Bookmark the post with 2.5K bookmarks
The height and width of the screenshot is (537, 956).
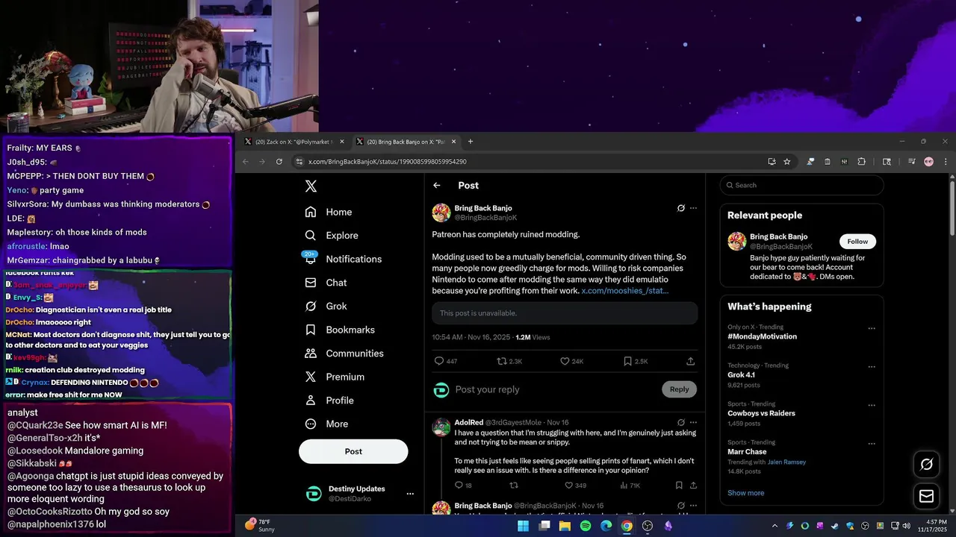(627, 361)
